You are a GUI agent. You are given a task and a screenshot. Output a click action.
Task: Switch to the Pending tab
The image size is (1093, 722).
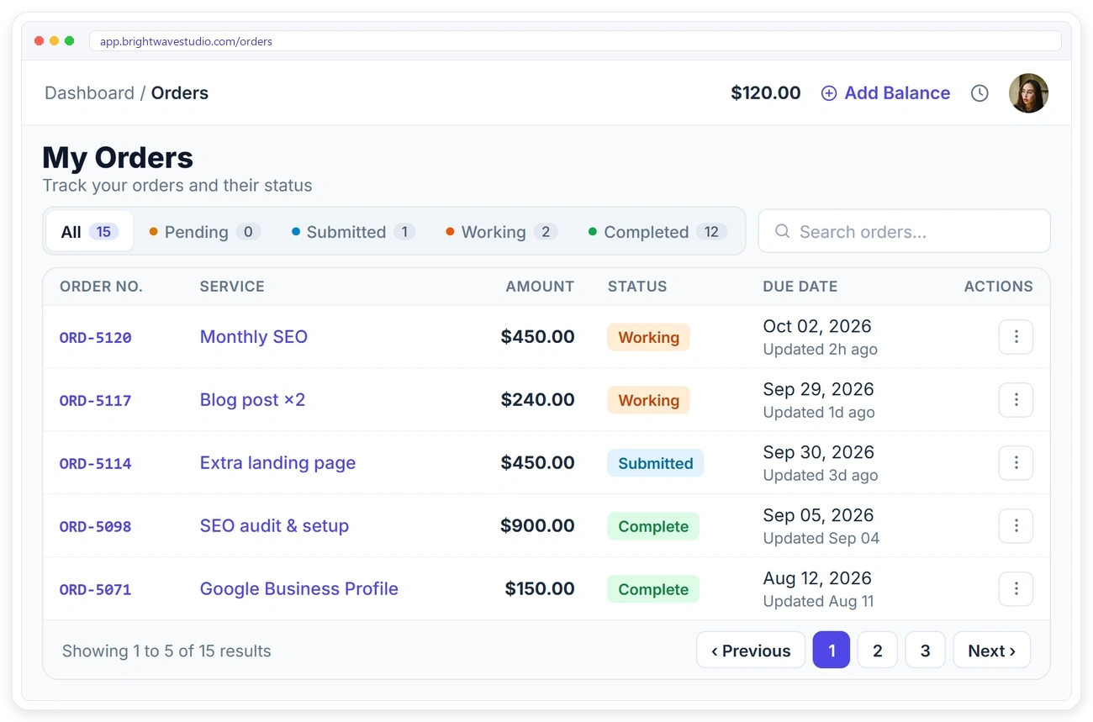click(205, 232)
